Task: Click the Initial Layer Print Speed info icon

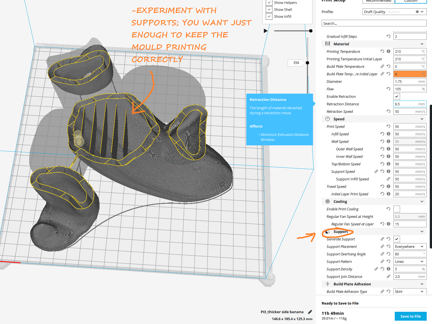Action: (x=388, y=194)
